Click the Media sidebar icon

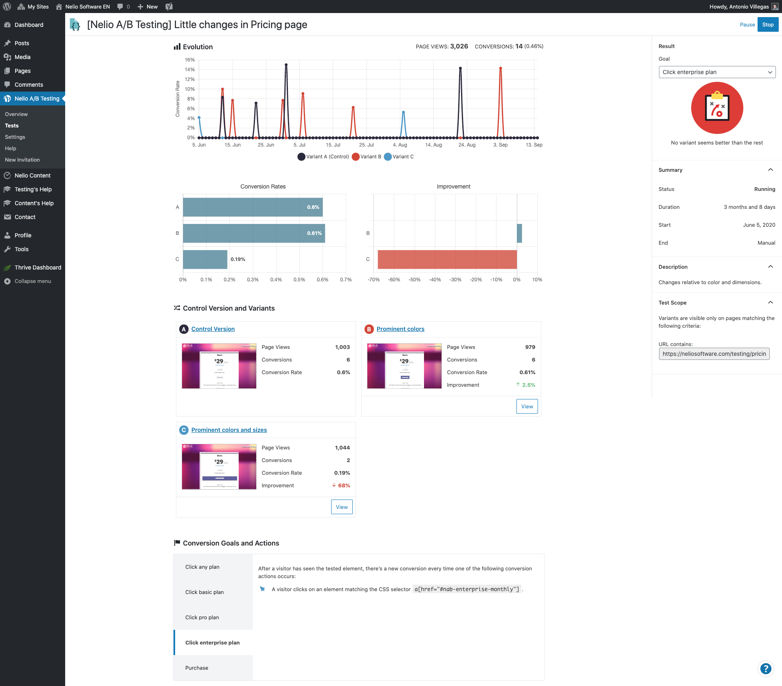[x=7, y=57]
